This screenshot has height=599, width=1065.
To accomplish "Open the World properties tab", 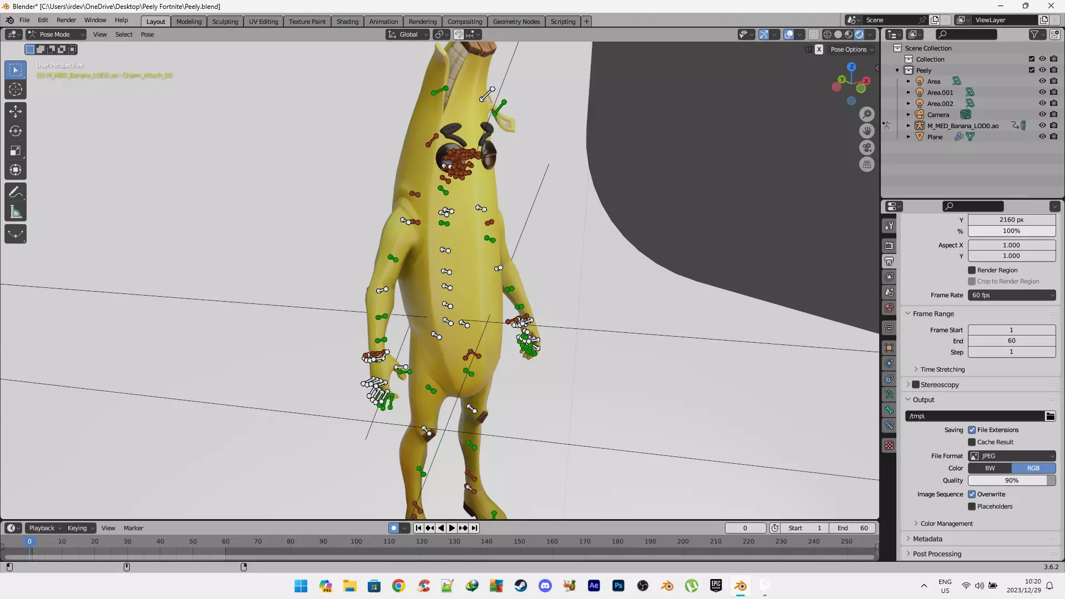I will tap(889, 308).
